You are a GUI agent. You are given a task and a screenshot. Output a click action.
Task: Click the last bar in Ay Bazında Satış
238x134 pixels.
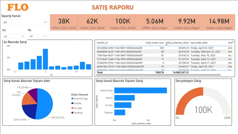click(89, 67)
